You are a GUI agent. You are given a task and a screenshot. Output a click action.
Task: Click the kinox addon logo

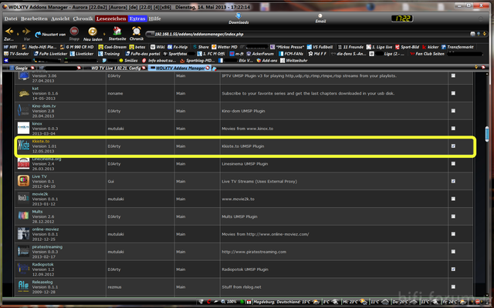coord(24,129)
